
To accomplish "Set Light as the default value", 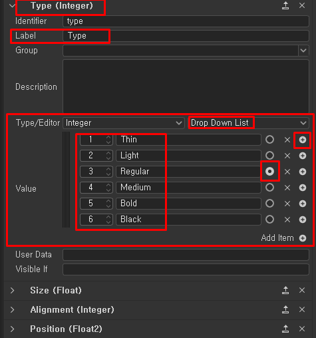I will pyautogui.click(x=269, y=156).
